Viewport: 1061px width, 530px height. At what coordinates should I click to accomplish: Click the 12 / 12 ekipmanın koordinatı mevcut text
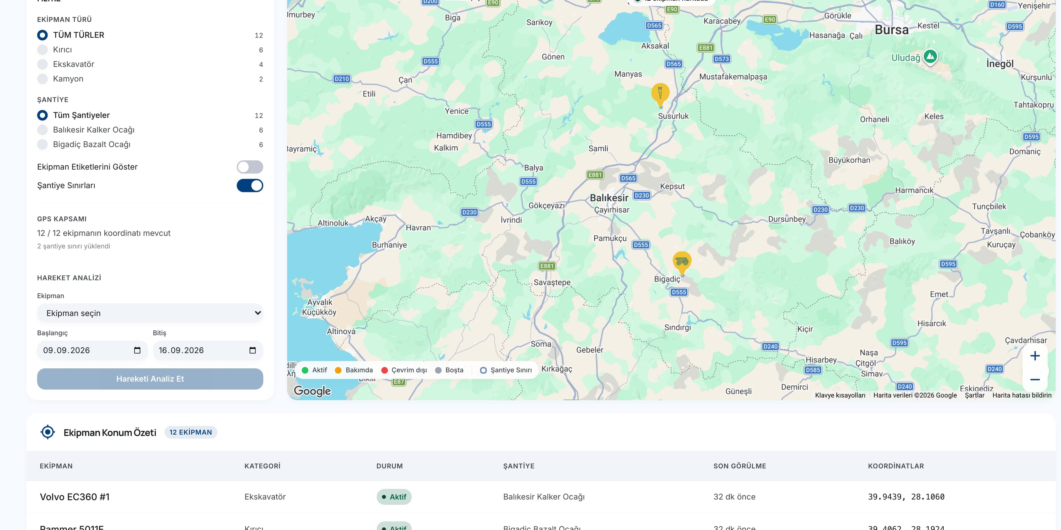click(x=104, y=233)
